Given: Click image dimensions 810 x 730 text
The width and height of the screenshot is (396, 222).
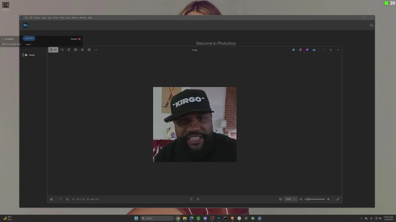Looking at the screenshot, I should click(x=80, y=199).
